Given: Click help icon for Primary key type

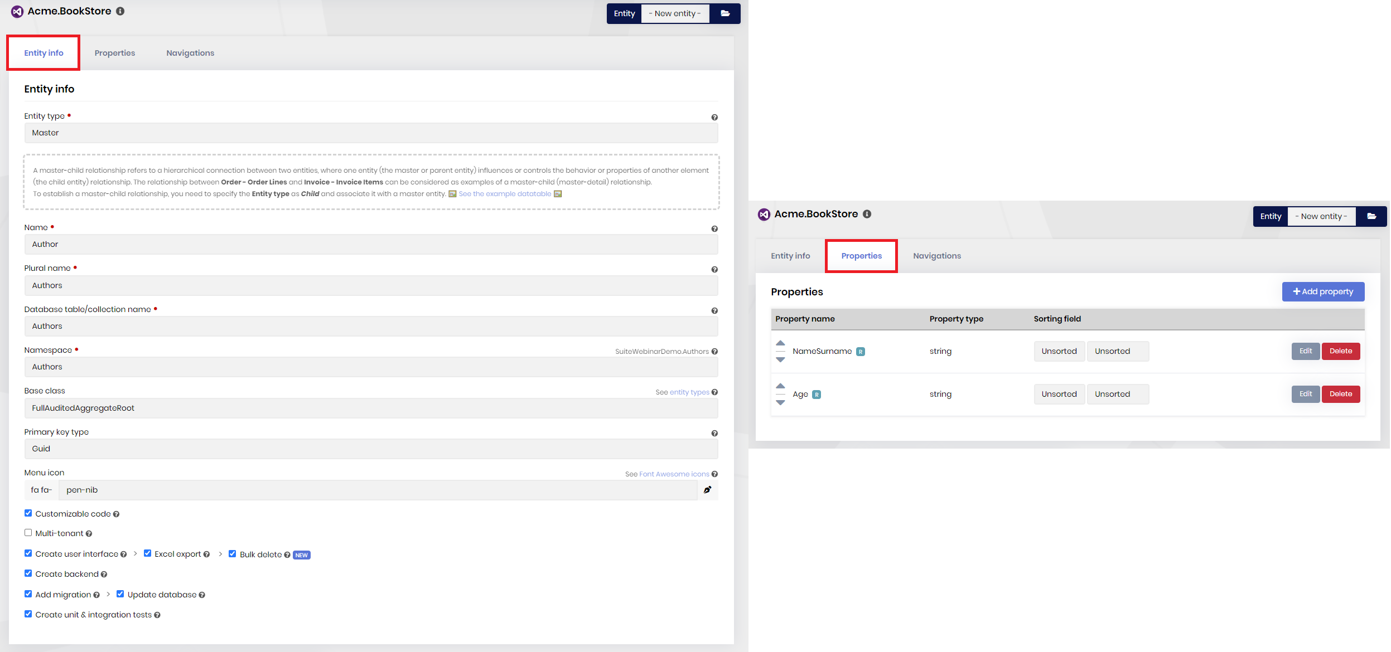Looking at the screenshot, I should tap(714, 433).
